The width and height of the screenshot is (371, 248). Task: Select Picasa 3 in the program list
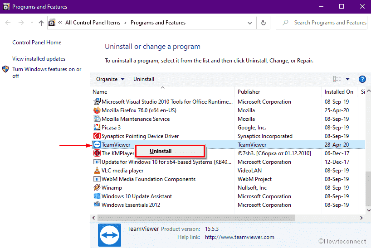pos(228,128)
